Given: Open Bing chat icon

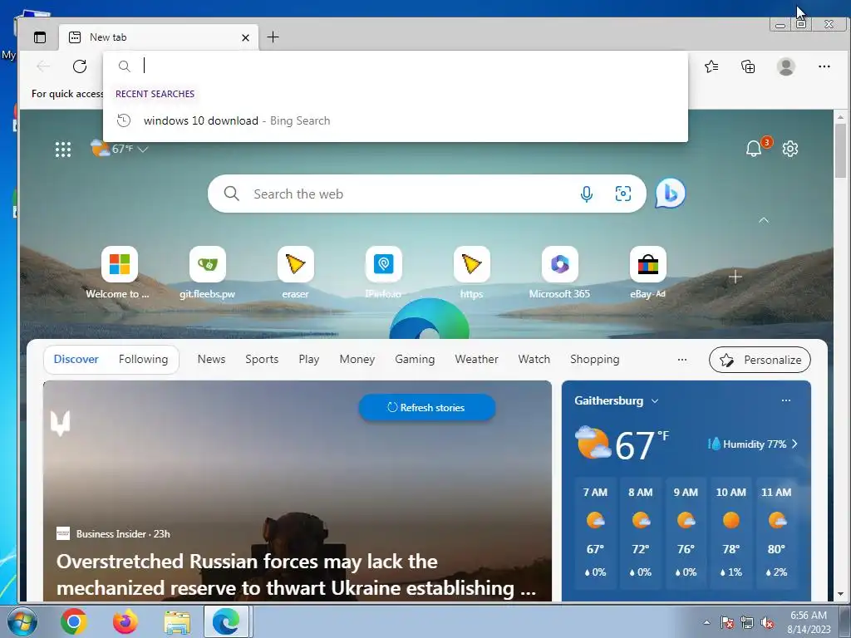Looking at the screenshot, I should [671, 193].
